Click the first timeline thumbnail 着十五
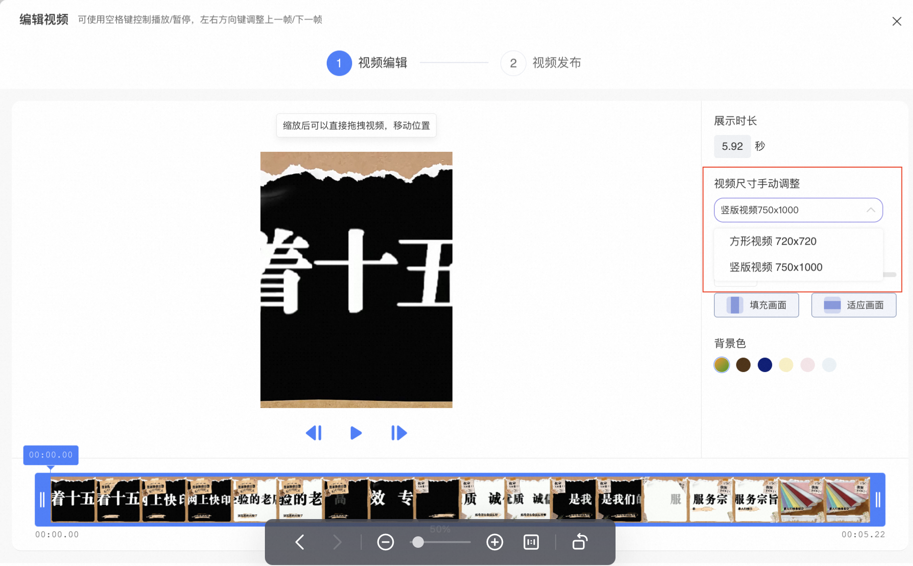This screenshot has width=913, height=566. 73,499
